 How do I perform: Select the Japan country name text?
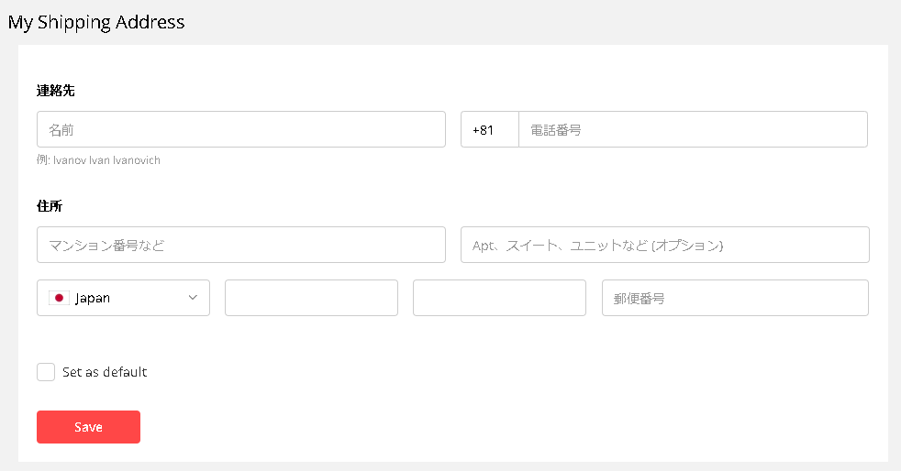[x=93, y=298]
